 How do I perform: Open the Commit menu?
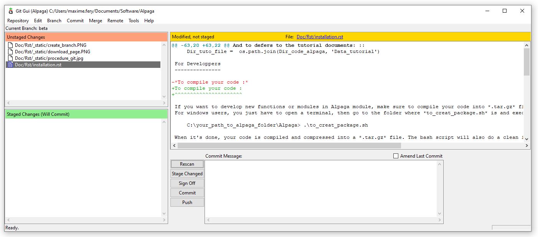(75, 21)
